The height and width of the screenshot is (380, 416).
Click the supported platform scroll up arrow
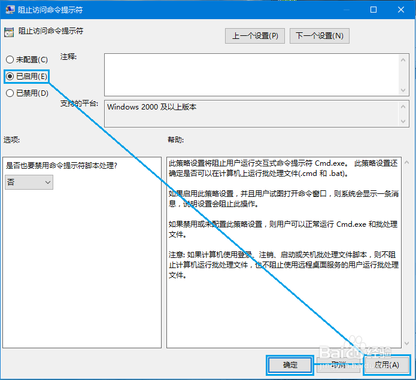coord(403,107)
